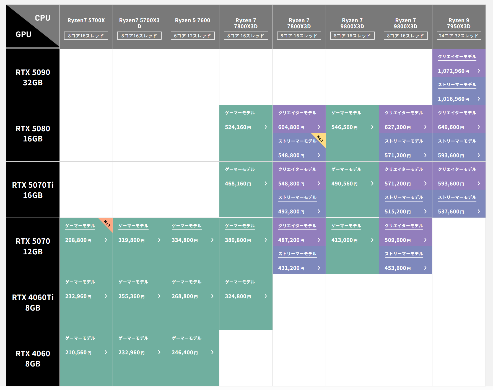
Task: Click the arrow next to 524,160円
Action: click(x=266, y=127)
